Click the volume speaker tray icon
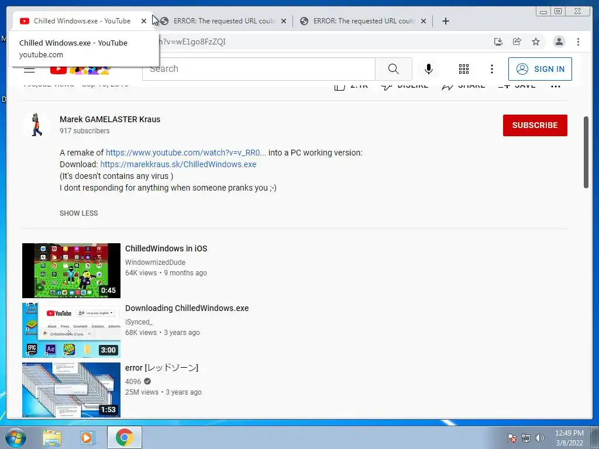This screenshot has height=449, width=599. click(x=540, y=438)
